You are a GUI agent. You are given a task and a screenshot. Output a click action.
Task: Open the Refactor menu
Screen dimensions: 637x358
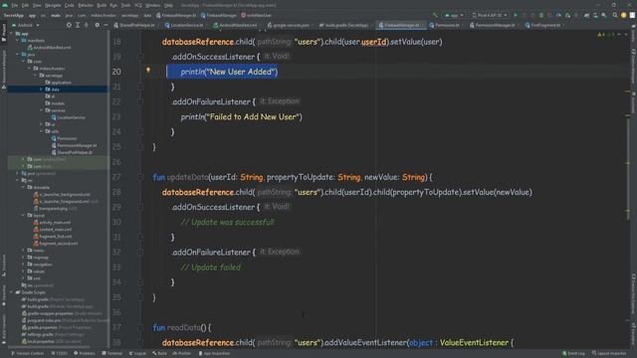(x=86, y=5)
